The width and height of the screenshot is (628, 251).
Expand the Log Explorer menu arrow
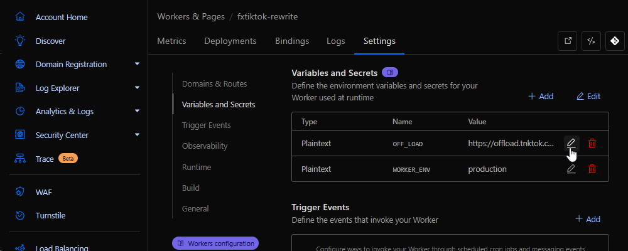pyautogui.click(x=138, y=88)
